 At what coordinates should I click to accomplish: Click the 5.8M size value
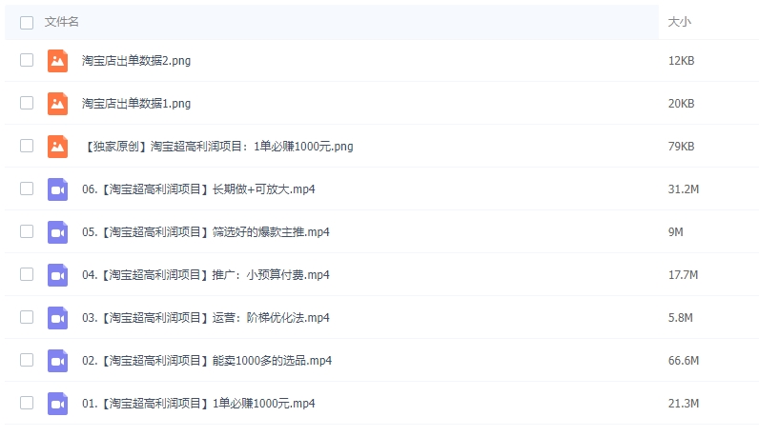681,318
